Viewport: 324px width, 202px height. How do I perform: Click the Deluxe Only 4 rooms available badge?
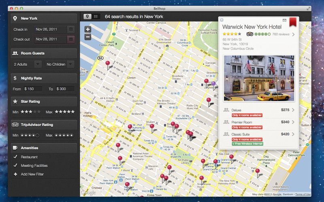pyautogui.click(x=247, y=115)
